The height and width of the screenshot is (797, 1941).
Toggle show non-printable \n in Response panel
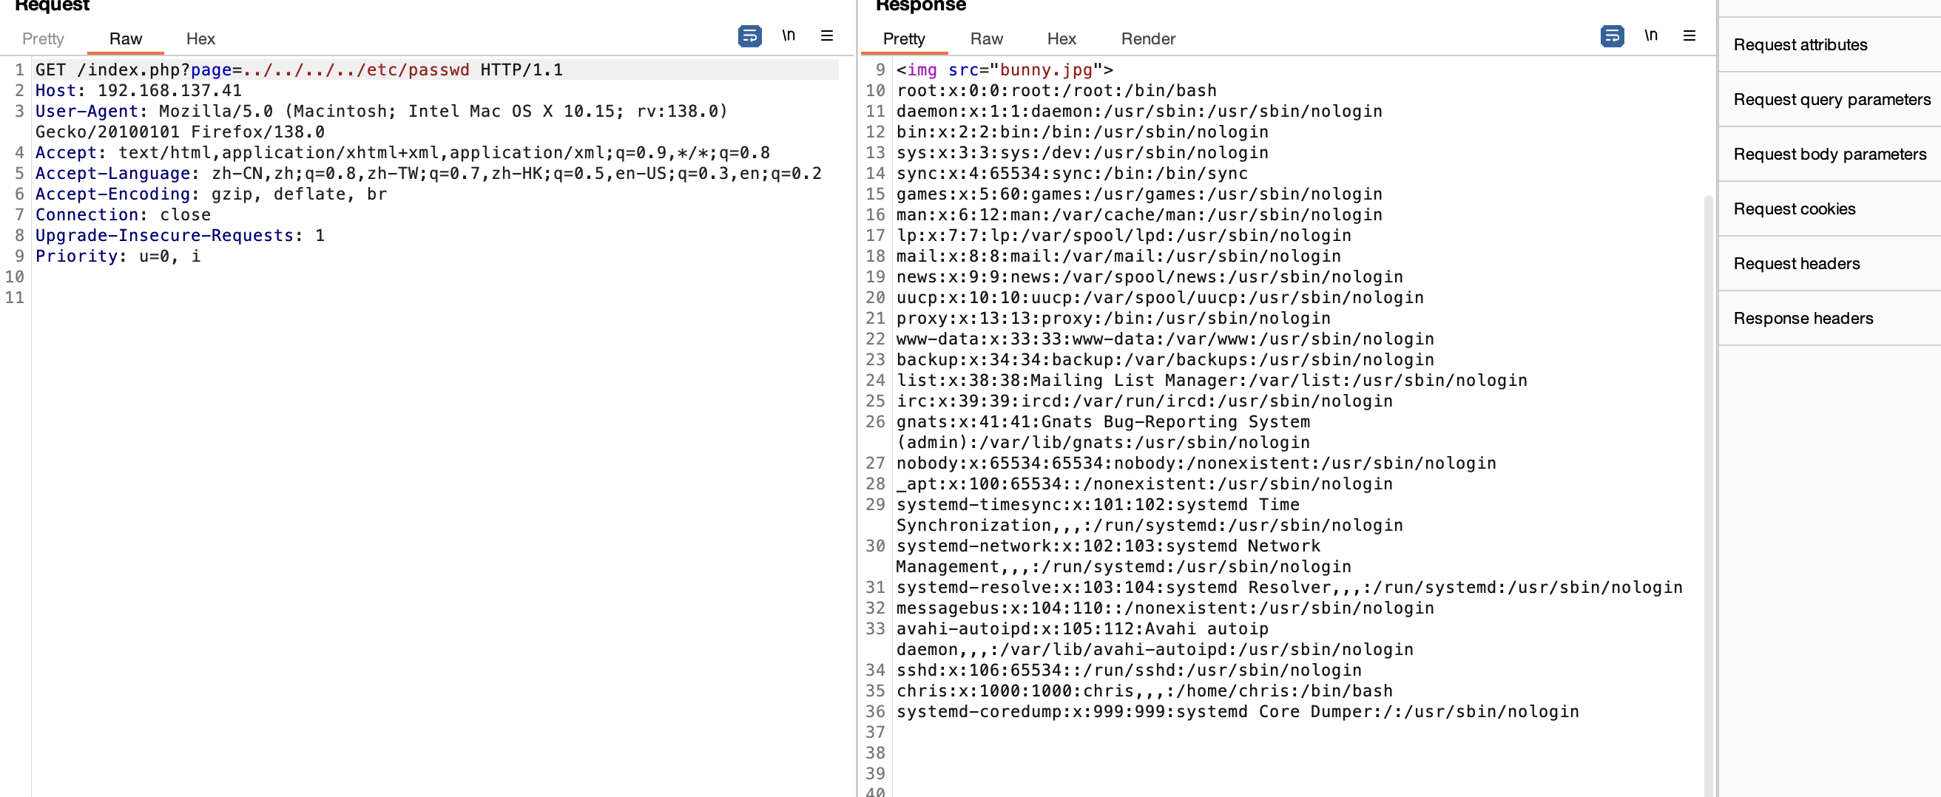(x=1651, y=35)
